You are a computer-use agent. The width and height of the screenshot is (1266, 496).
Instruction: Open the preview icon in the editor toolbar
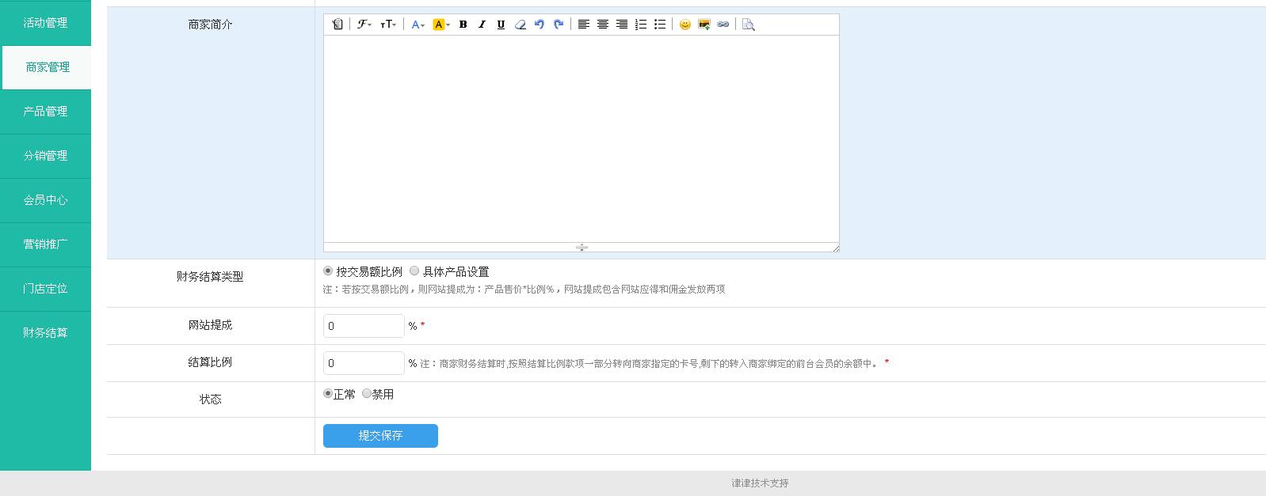pos(748,25)
